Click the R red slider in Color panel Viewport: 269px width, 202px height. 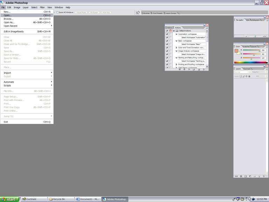pos(251,50)
